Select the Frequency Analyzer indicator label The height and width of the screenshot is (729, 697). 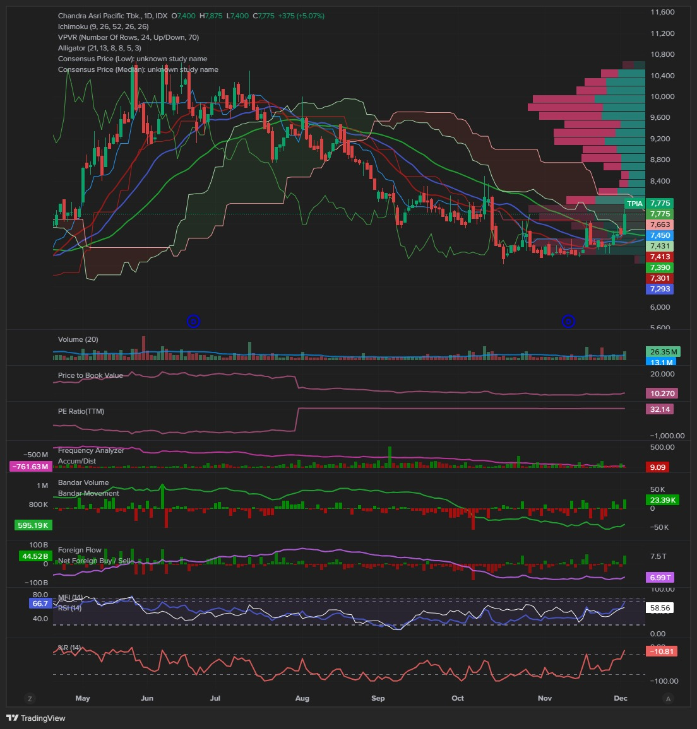click(x=91, y=450)
